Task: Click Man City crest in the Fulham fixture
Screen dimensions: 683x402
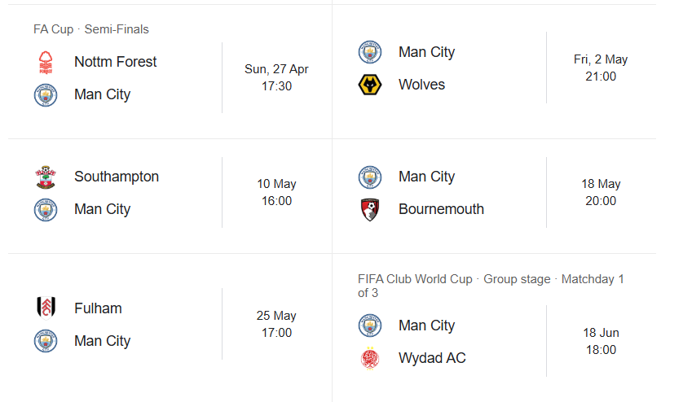Action: 46,341
